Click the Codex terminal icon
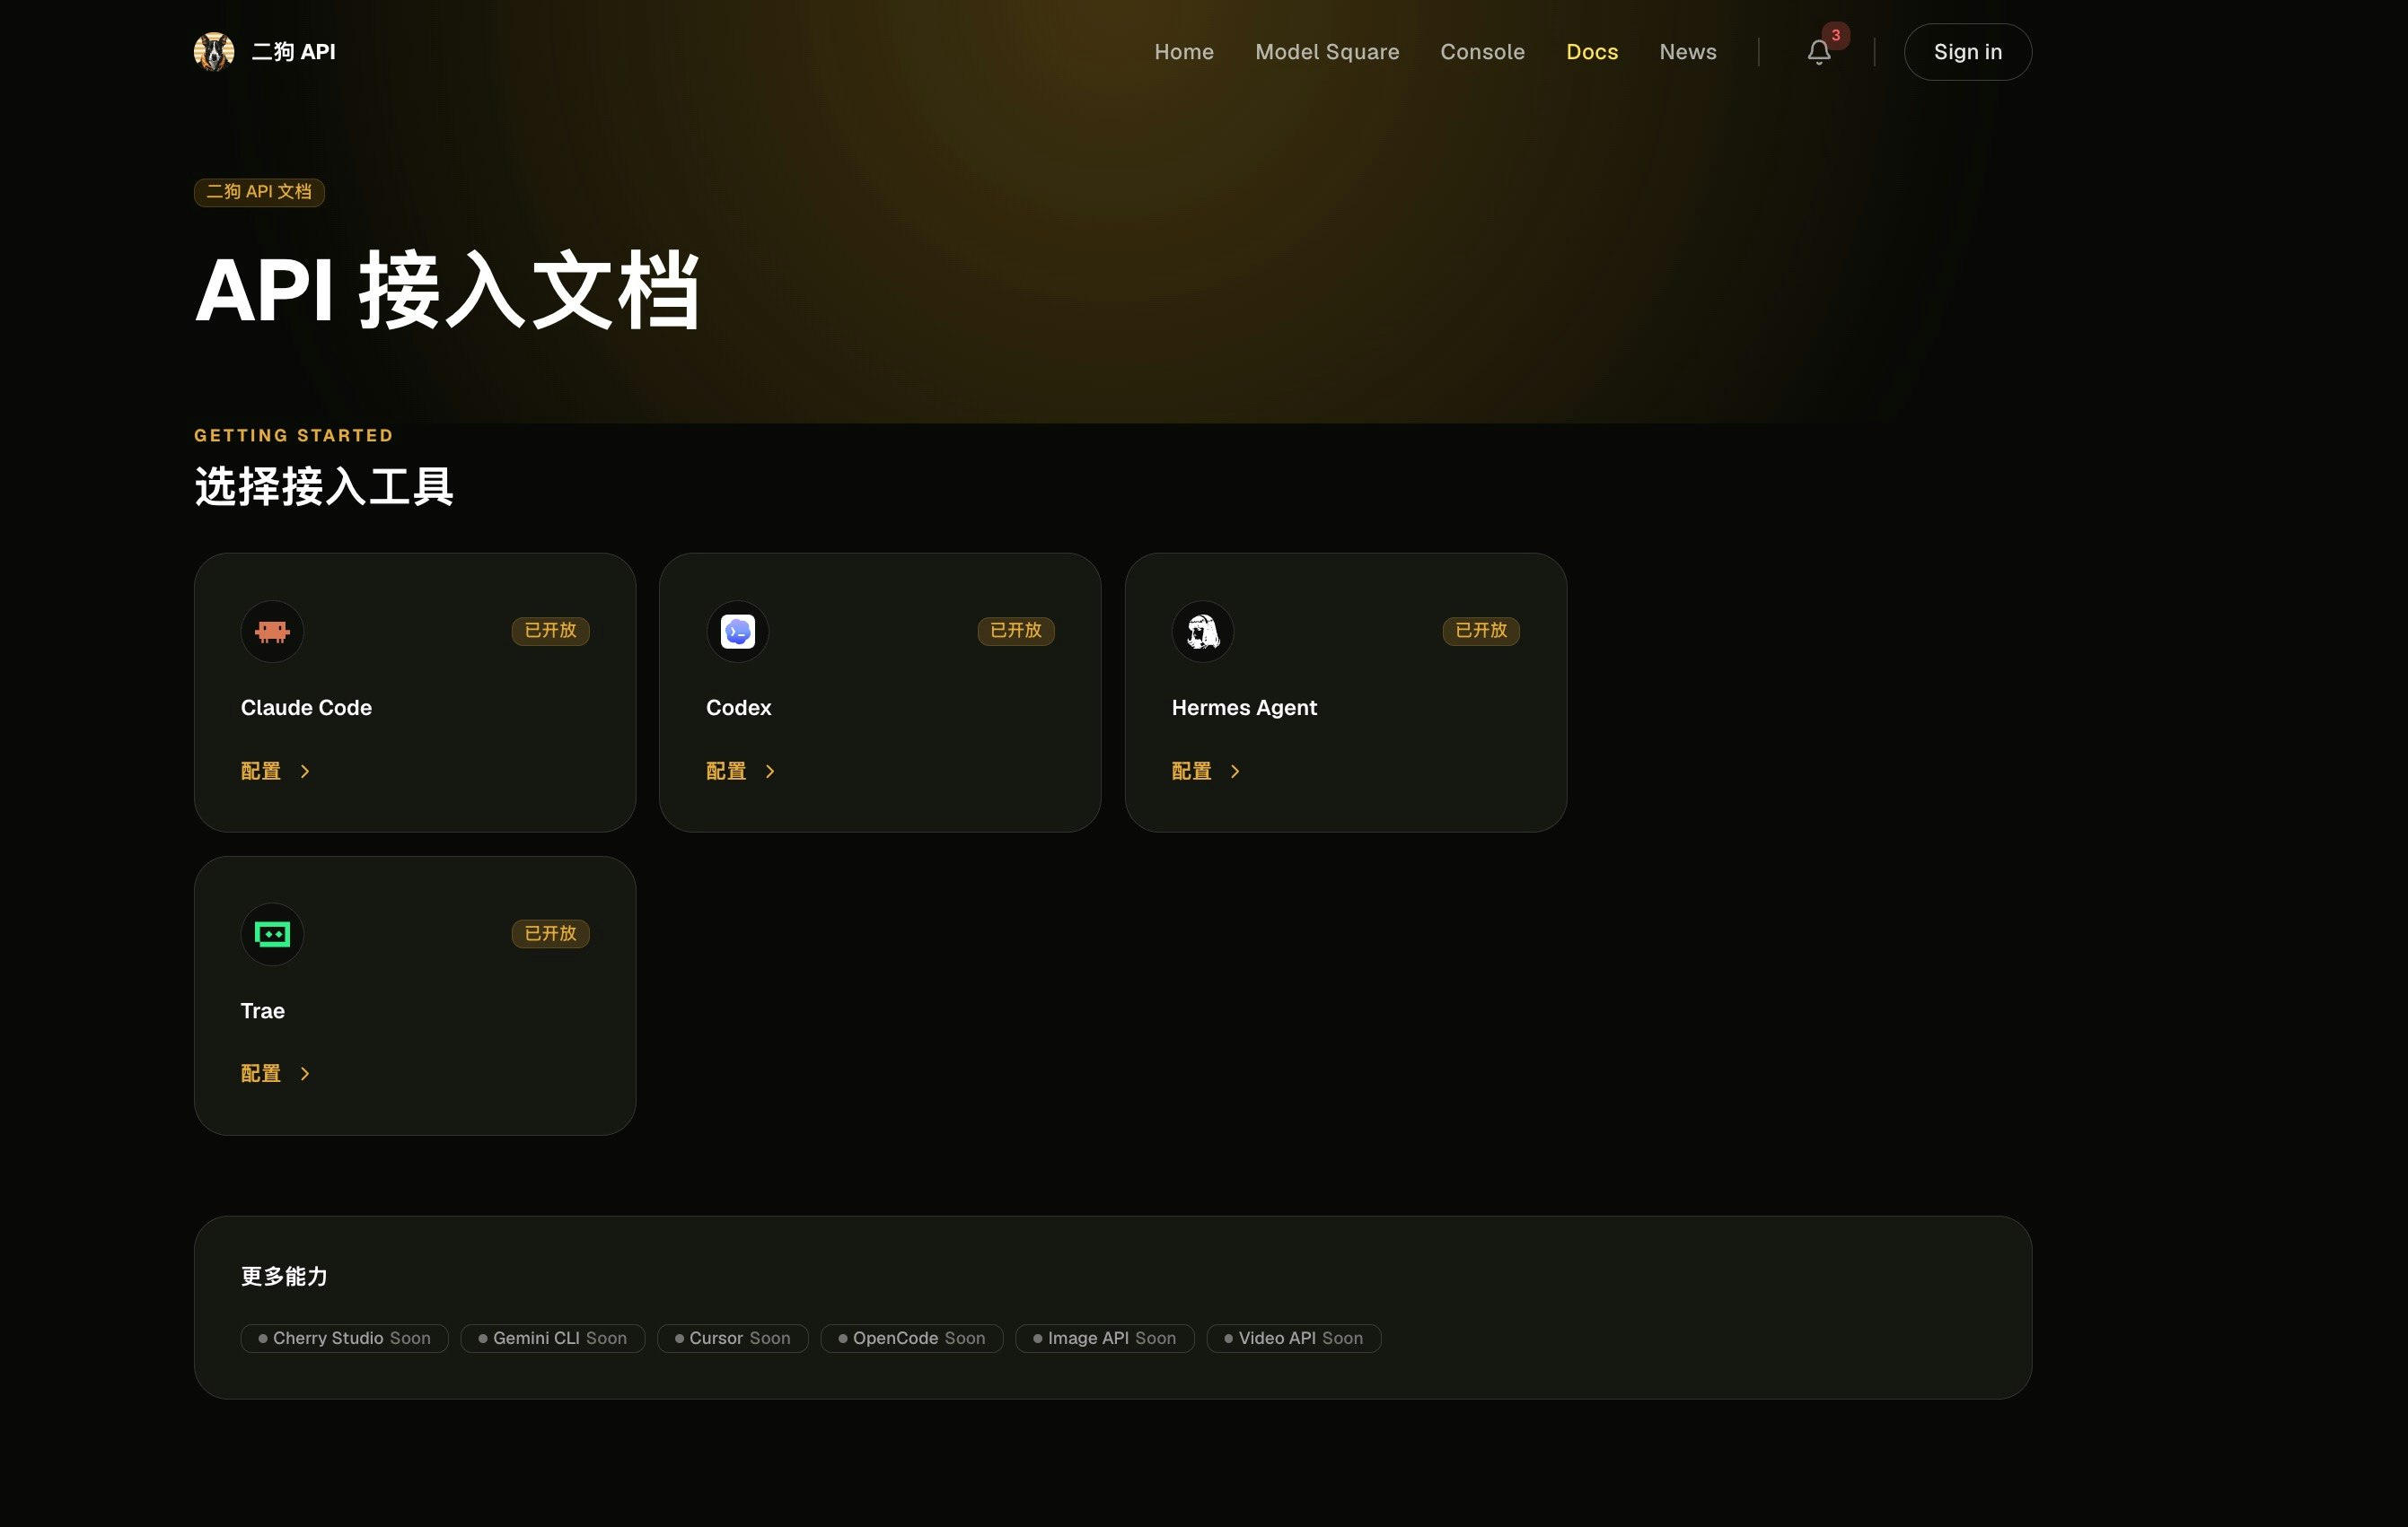Viewport: 2408px width, 1527px height. [737, 632]
